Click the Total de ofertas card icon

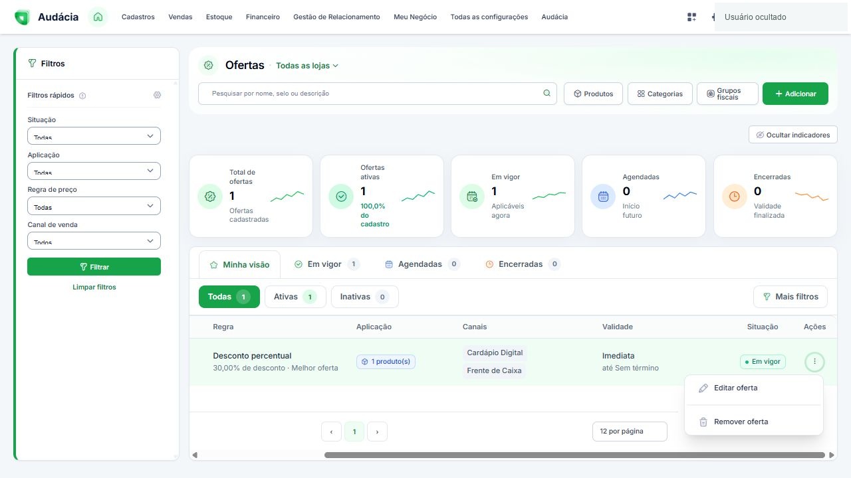coord(210,196)
